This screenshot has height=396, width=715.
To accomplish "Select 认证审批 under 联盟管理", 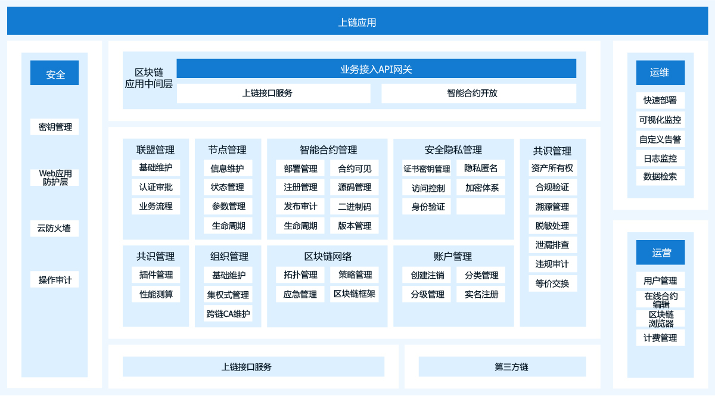I will [156, 187].
